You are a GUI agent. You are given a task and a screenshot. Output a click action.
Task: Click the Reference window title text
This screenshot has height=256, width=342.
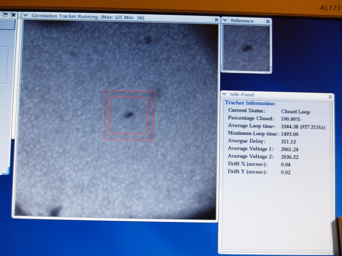242,21
